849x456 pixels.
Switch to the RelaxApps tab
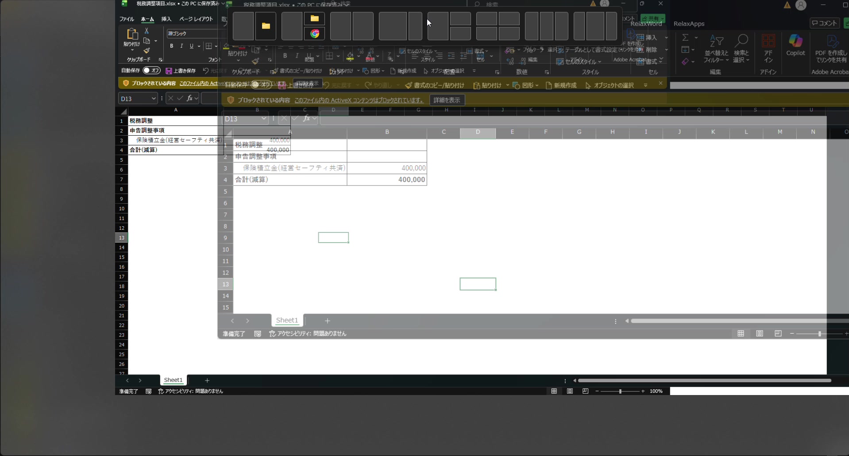pyautogui.click(x=689, y=24)
